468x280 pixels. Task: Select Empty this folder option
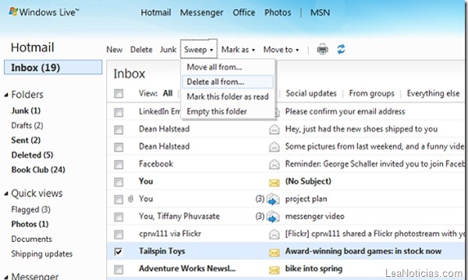(x=228, y=111)
